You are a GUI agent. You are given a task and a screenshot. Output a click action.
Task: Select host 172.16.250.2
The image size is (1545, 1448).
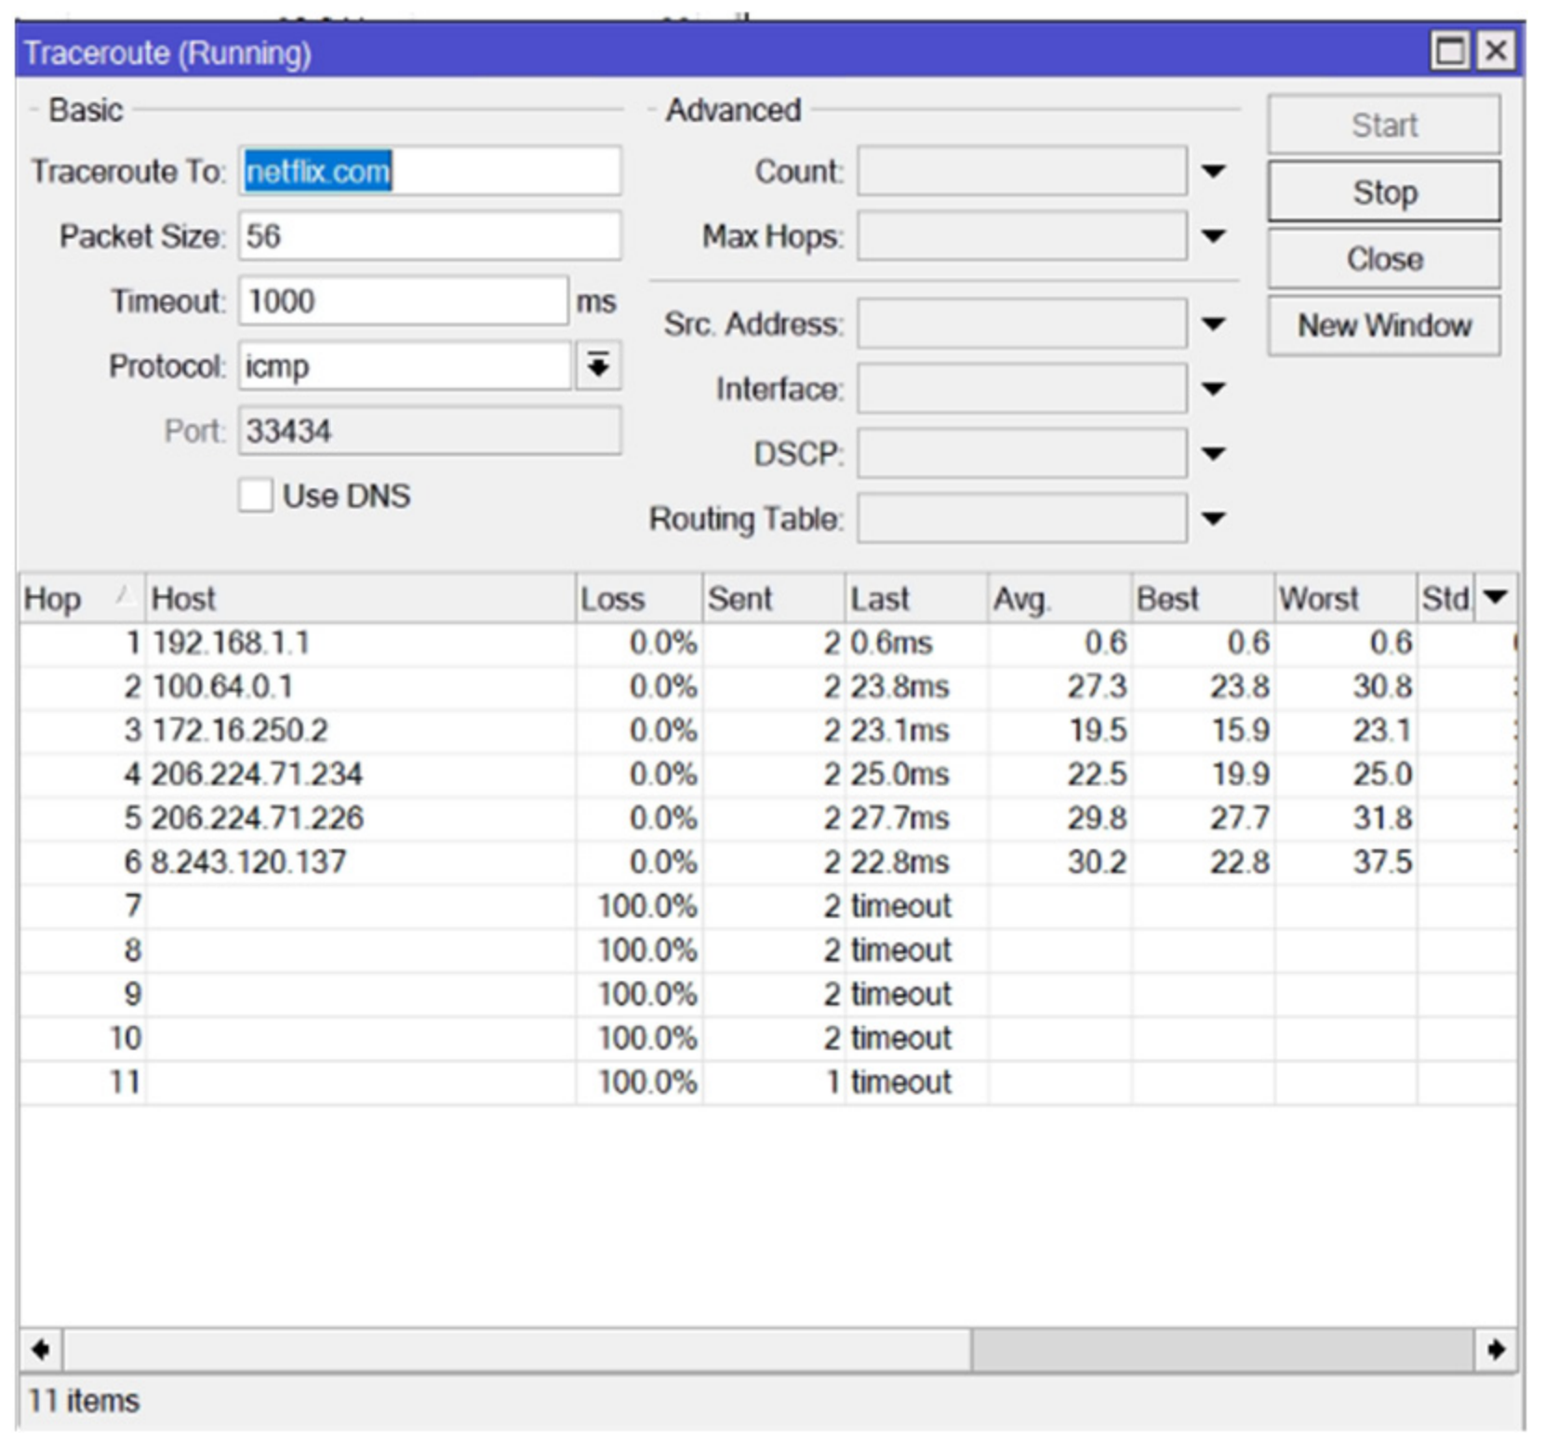click(240, 730)
